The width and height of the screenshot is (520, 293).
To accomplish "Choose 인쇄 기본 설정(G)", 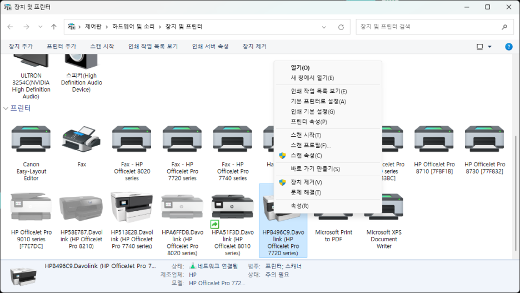I will point(328,112).
